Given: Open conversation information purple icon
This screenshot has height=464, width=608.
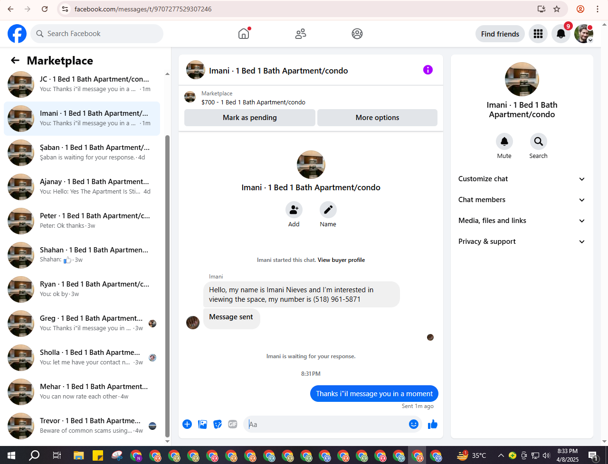Looking at the screenshot, I should 428,70.
